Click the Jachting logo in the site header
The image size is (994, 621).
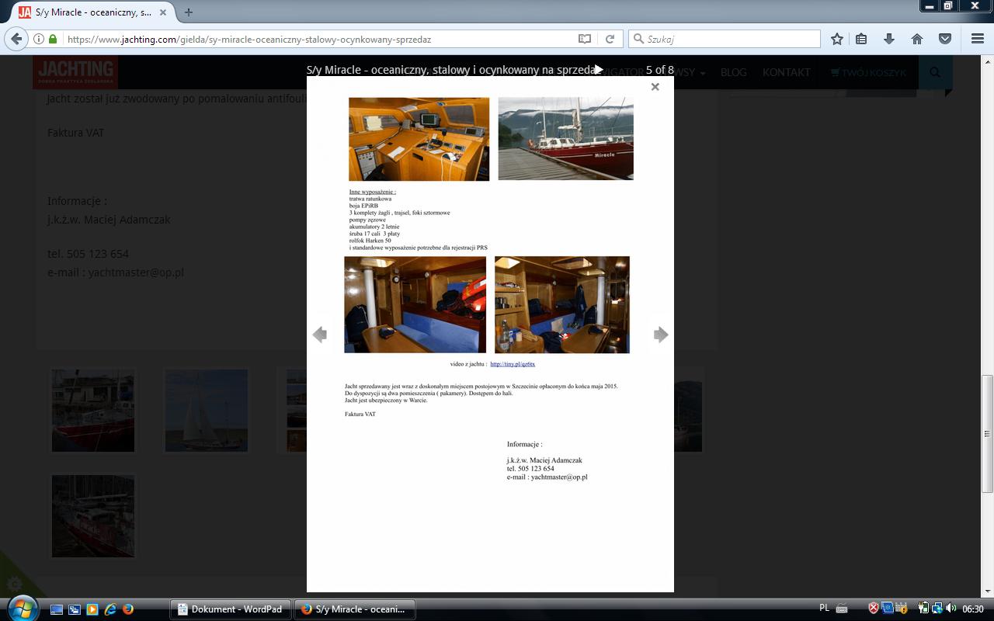75,72
